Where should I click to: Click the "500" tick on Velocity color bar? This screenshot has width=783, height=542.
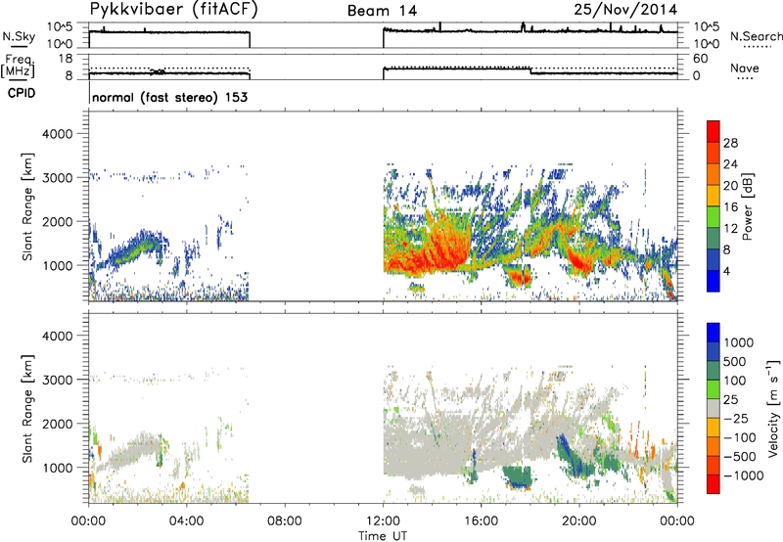coord(735,361)
